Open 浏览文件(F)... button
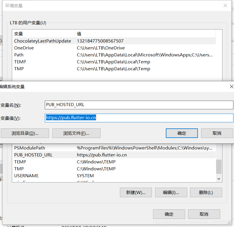This screenshot has width=234, height=227. (x=76, y=133)
